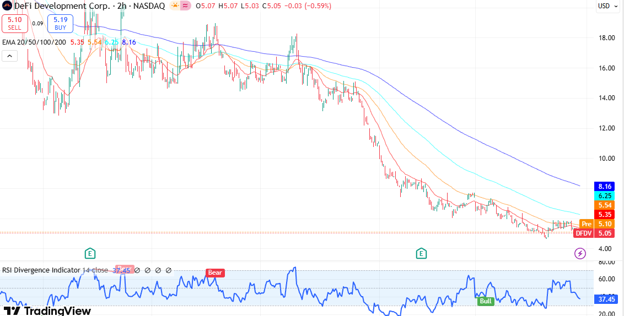This screenshot has width=624, height=316.
Task: Click the blue EMA value 8.16 in legend
Action: point(129,42)
